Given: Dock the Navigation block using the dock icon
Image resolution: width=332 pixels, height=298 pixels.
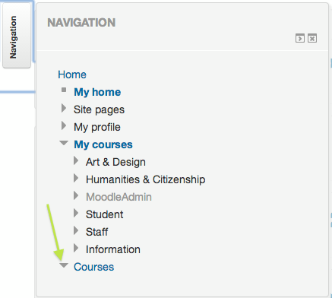Looking at the screenshot, I should click(x=300, y=38).
